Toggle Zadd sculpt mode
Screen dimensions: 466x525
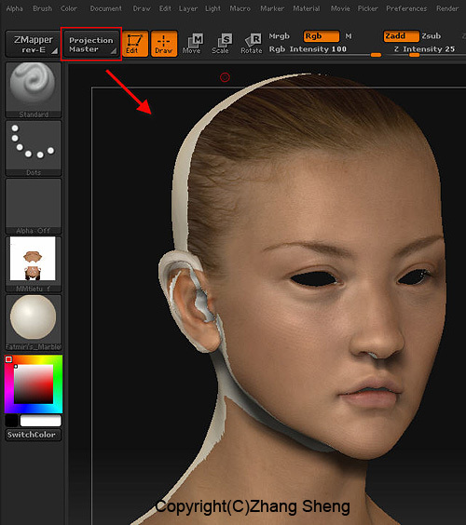tap(401, 36)
